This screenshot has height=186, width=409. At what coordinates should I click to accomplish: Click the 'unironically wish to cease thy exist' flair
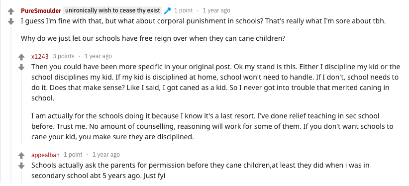tap(112, 10)
